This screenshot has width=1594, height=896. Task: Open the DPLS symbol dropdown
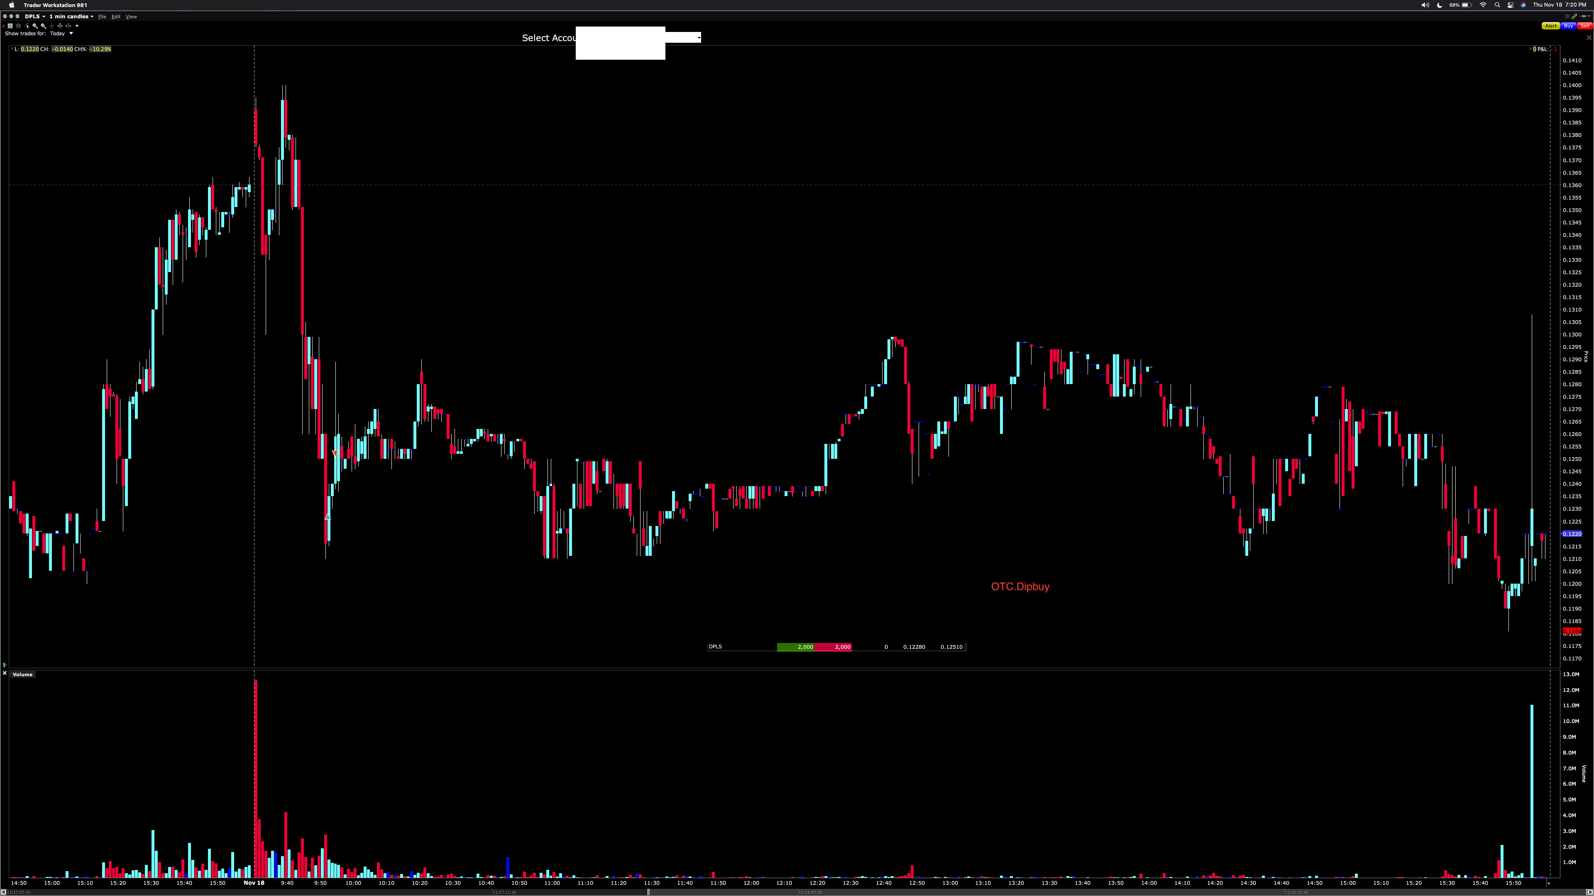click(34, 17)
